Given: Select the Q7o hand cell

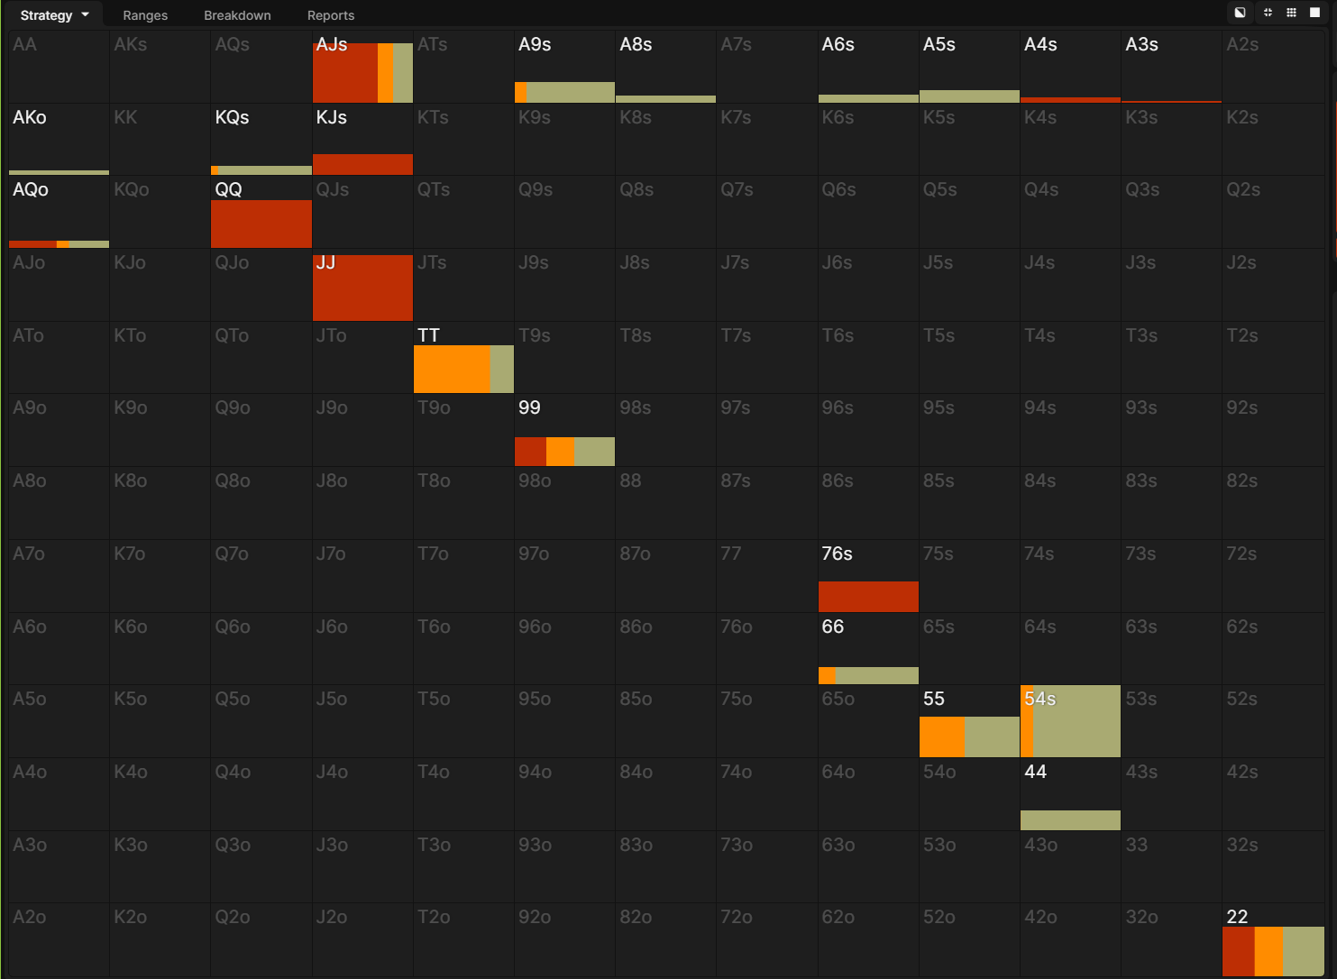Looking at the screenshot, I should pos(261,576).
